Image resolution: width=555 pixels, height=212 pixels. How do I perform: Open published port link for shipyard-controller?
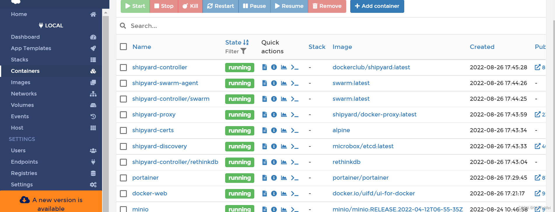click(540, 67)
